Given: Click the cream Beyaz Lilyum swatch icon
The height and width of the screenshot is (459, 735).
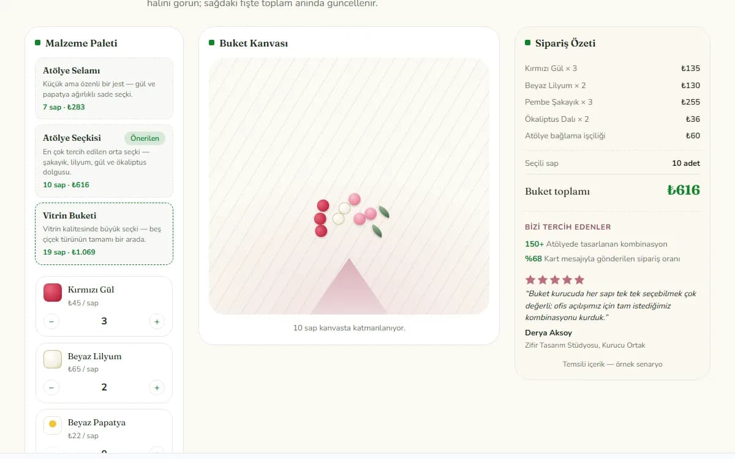Looking at the screenshot, I should [x=53, y=359].
